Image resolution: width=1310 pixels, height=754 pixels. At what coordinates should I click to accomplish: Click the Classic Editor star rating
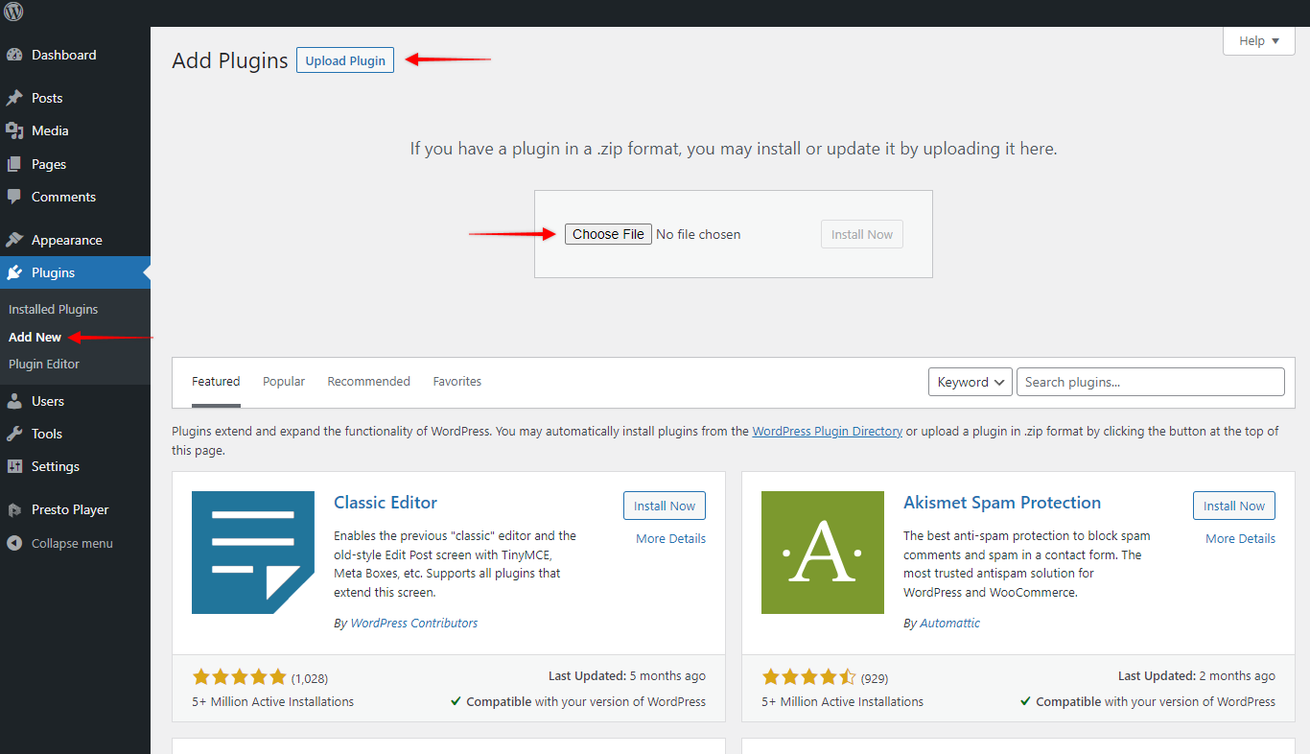(x=240, y=676)
